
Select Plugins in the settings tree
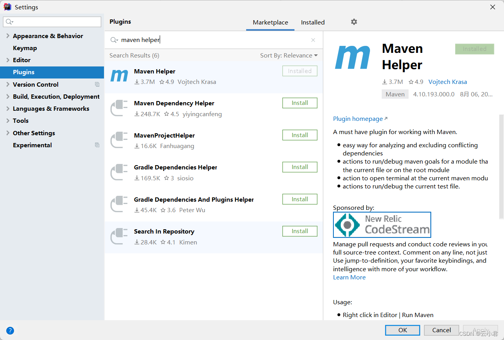coord(52,72)
